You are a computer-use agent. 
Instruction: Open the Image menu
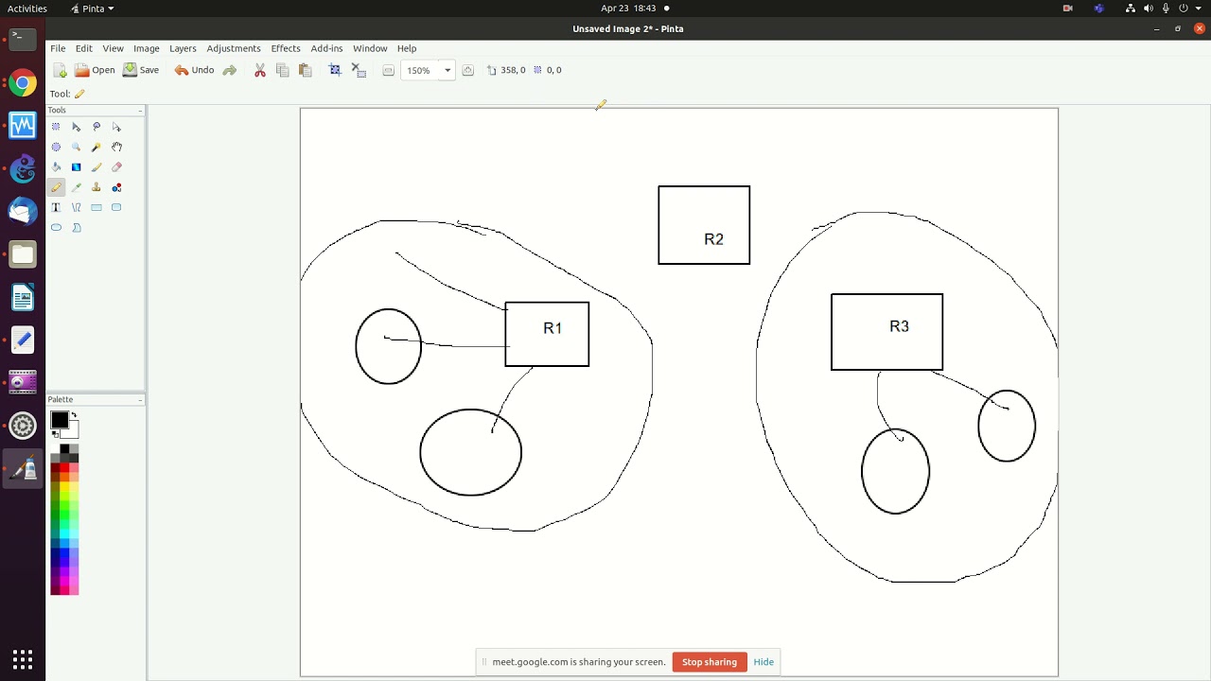pyautogui.click(x=146, y=48)
